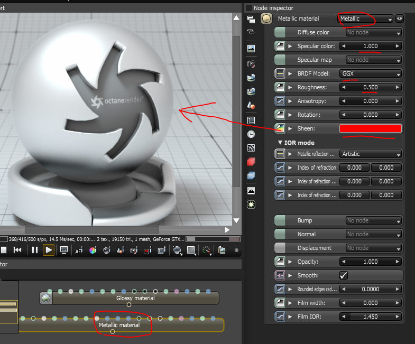This screenshot has width=415, height=344.
Task: Open the geometry cone-and-sphere icon
Action: [x=251, y=105]
